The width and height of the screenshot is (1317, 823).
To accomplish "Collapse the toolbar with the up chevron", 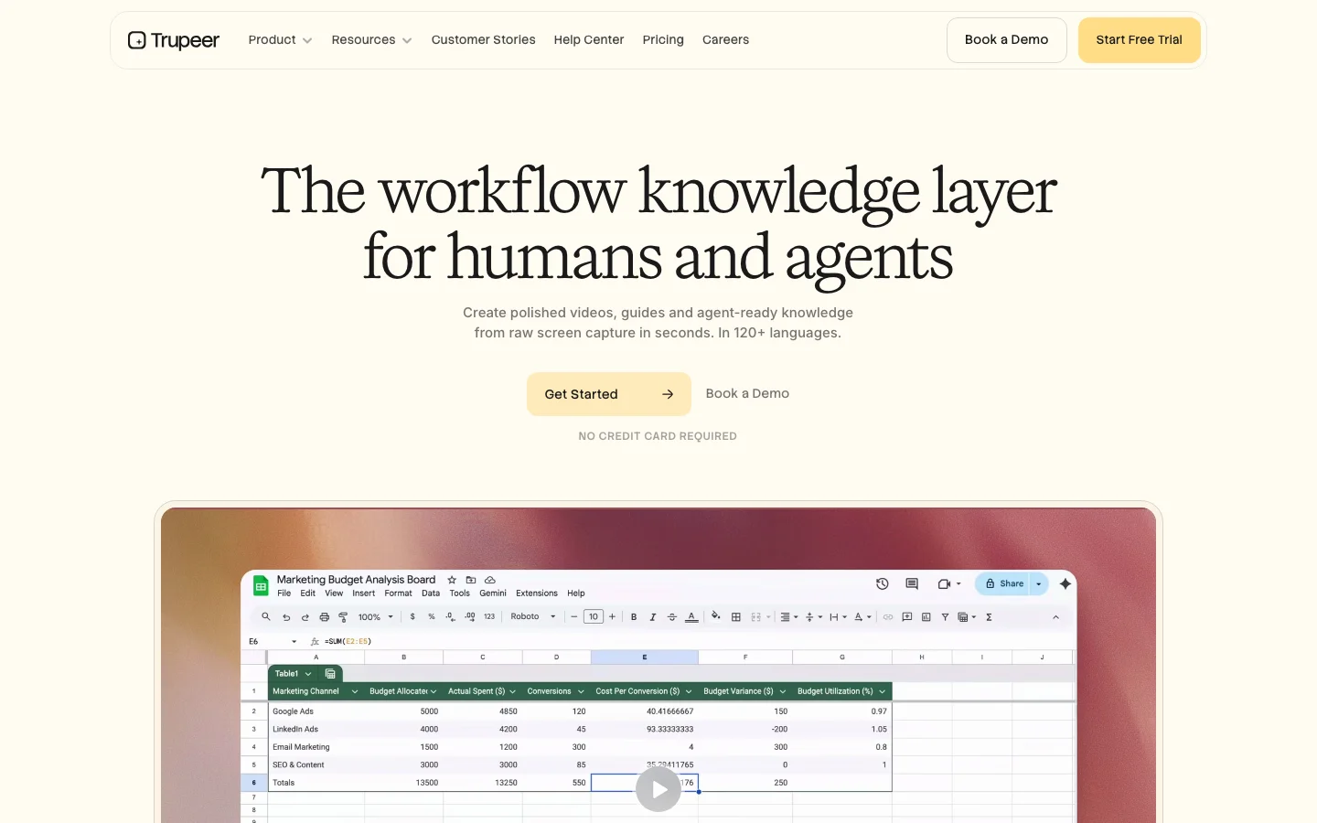I will pos(1055,617).
